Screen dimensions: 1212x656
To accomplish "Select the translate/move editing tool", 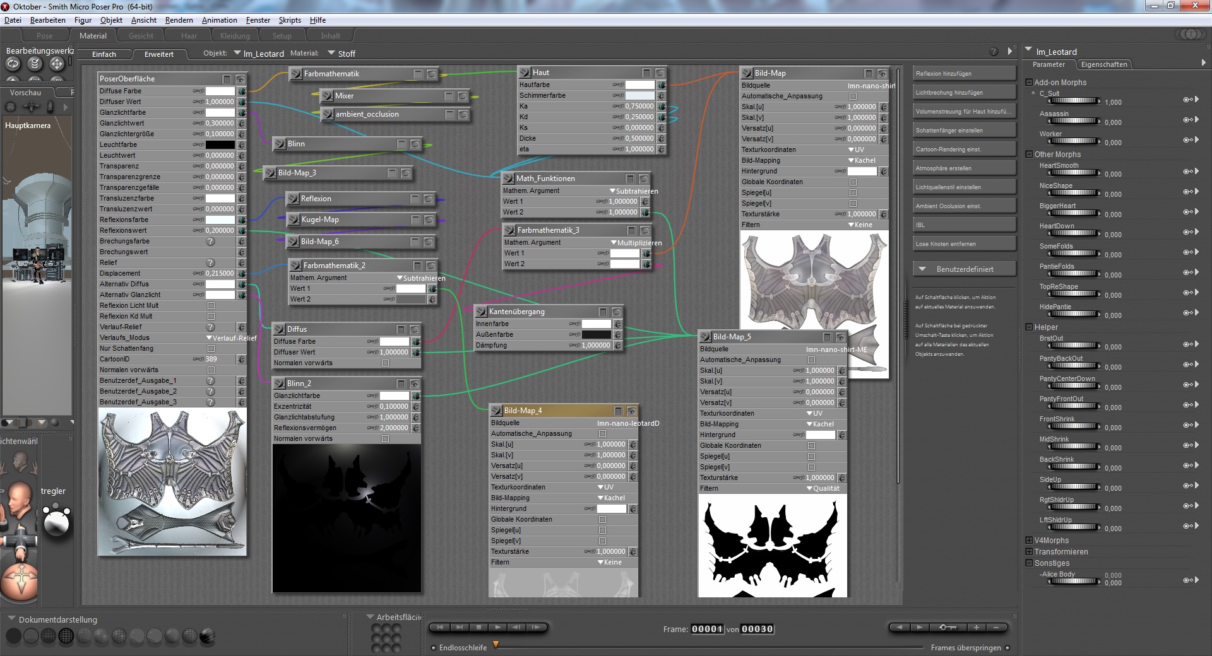I will [x=56, y=64].
